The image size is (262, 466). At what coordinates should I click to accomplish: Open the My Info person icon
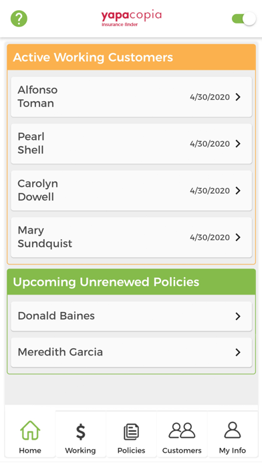click(233, 430)
